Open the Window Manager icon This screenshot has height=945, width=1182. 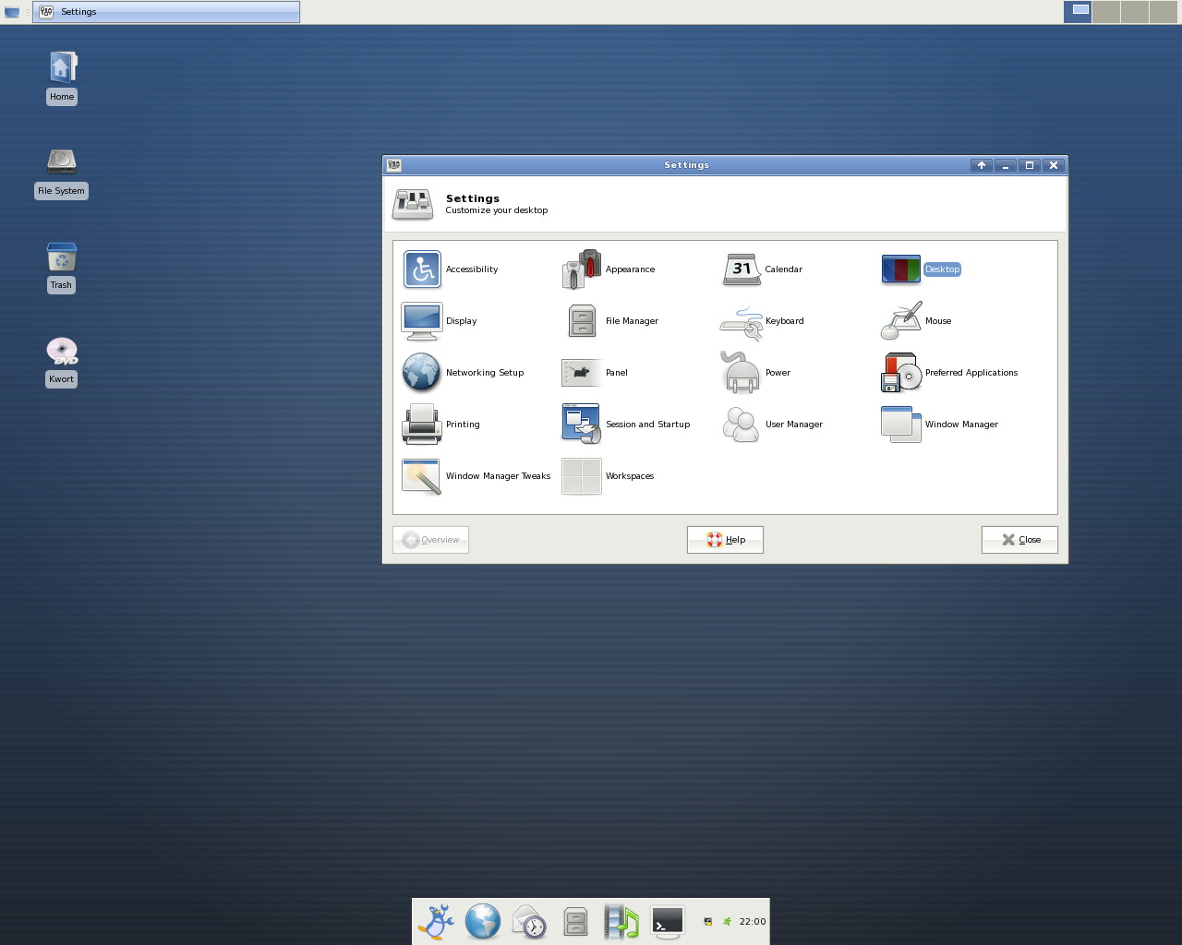901,425
